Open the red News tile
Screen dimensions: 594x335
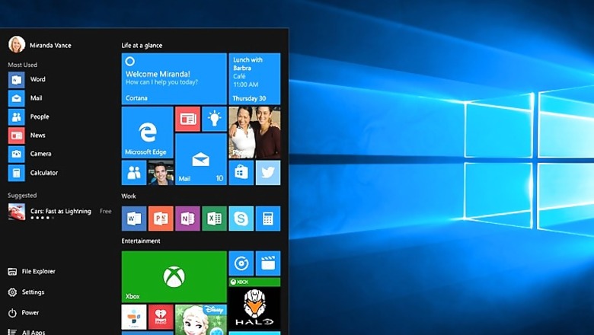point(187,120)
